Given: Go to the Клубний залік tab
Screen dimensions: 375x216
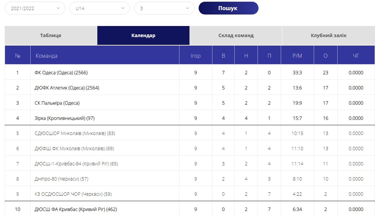Looking at the screenshot, I should point(329,35).
